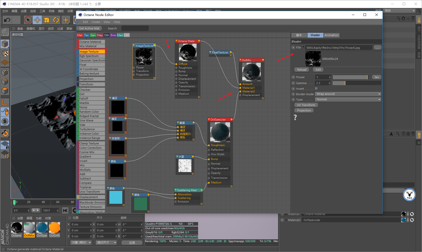Filter nodes by Tex category tab
The image size is (422, 252).
(x=86, y=35)
